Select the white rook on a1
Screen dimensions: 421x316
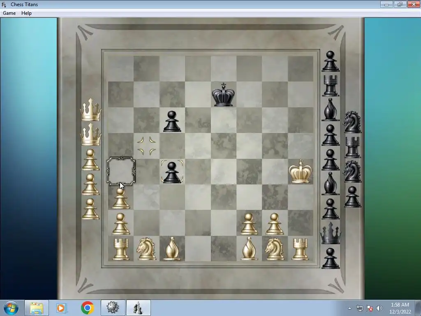(x=121, y=249)
